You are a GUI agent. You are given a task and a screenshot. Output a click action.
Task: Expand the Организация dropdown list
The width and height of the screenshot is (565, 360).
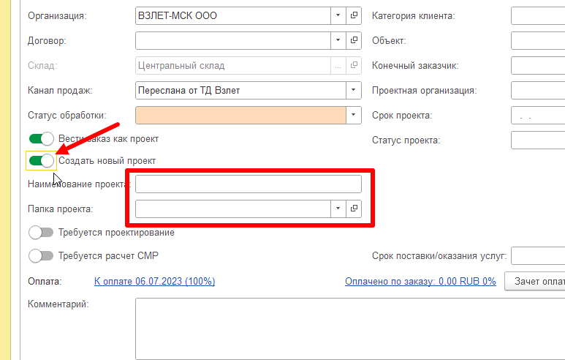click(338, 15)
